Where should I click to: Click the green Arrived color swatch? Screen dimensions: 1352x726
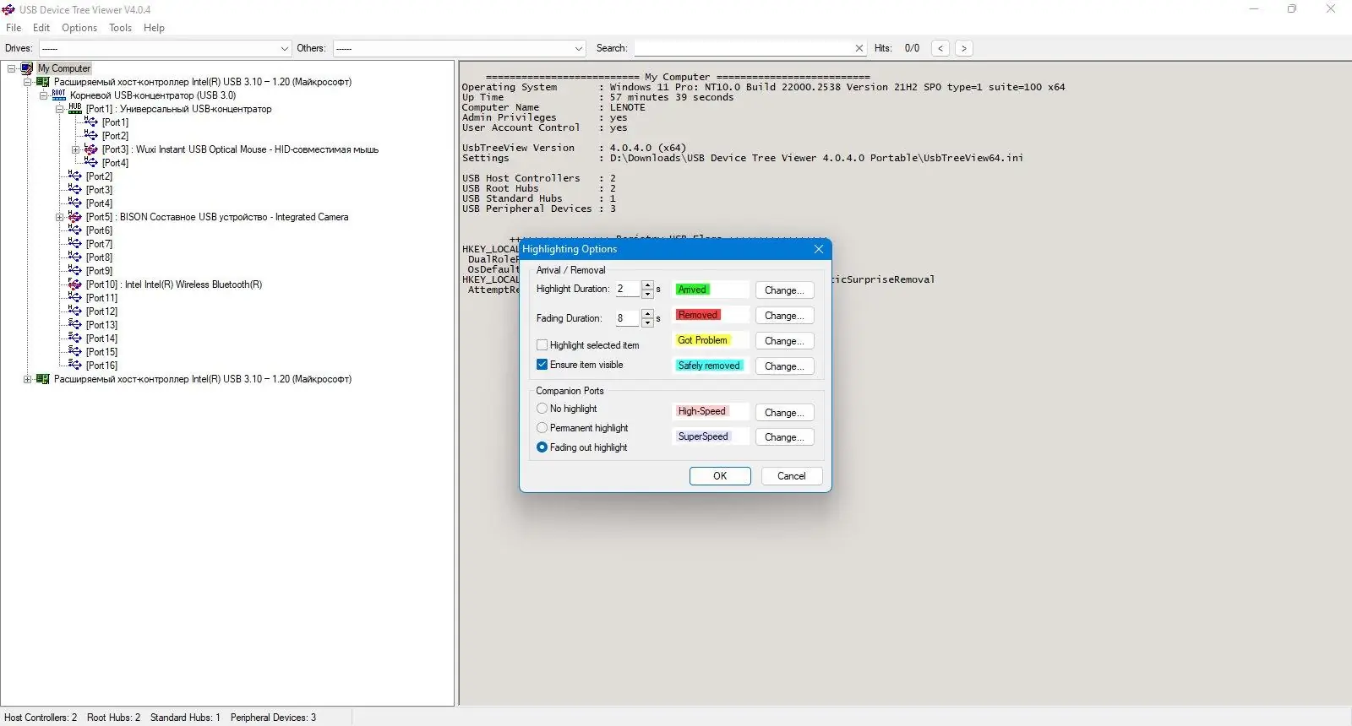(692, 290)
